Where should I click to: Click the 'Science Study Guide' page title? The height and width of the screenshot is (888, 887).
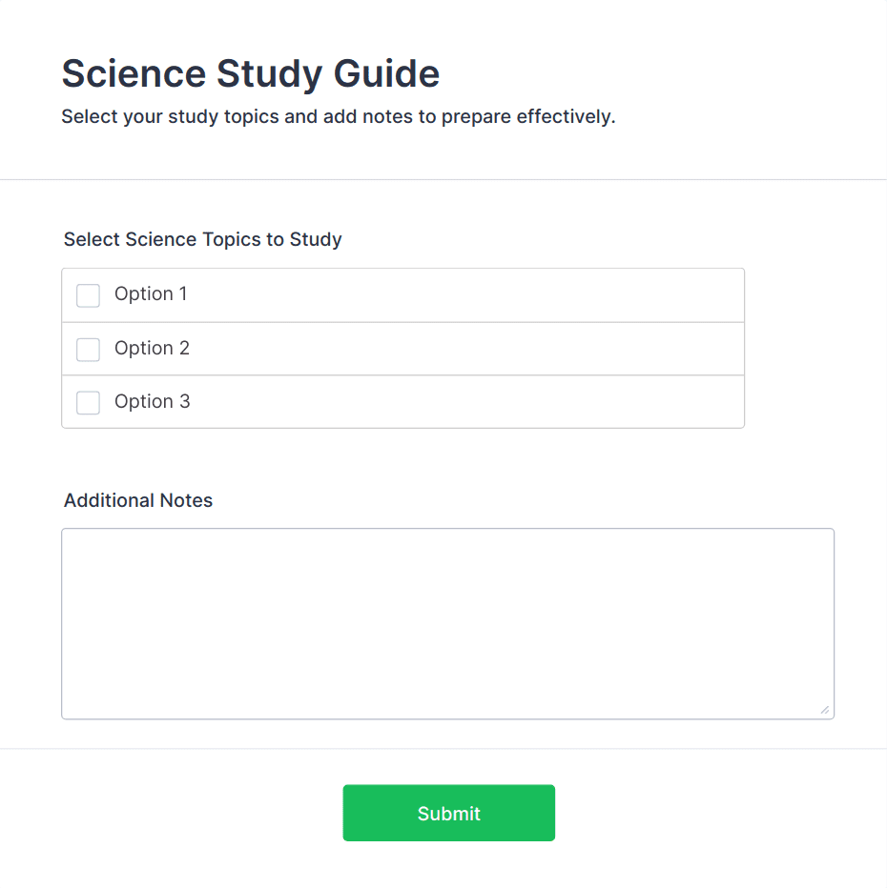(x=250, y=73)
